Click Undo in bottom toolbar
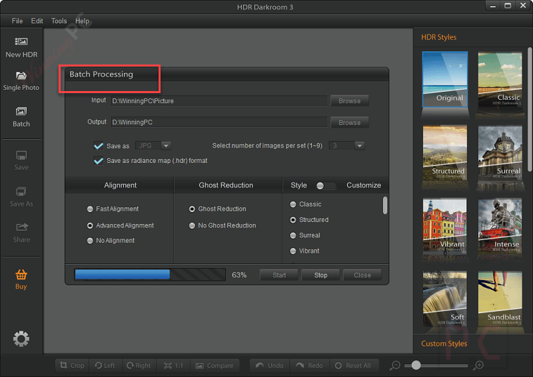 click(x=269, y=366)
